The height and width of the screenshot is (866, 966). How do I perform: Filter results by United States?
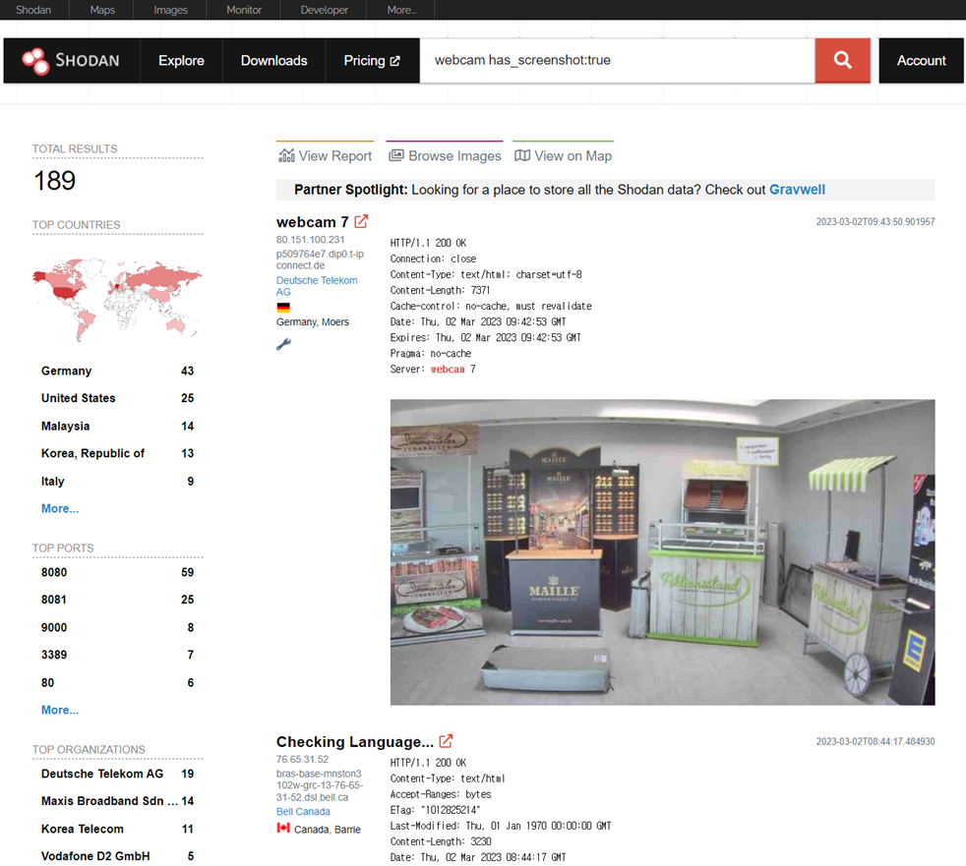click(117, 398)
